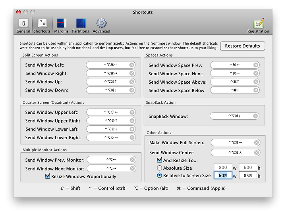
Task: Select Relative to Screen Size option
Action: click(x=159, y=175)
